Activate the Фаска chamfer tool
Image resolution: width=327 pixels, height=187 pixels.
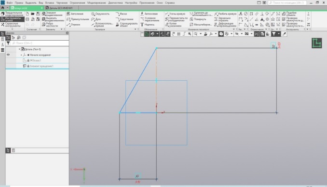[121, 14]
